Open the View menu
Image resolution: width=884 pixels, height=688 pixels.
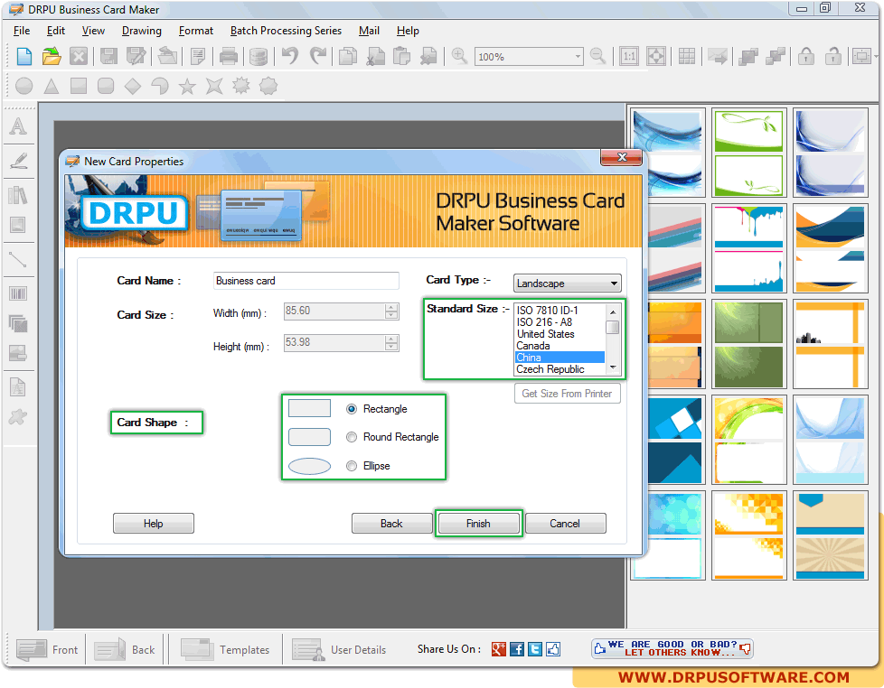click(x=93, y=31)
